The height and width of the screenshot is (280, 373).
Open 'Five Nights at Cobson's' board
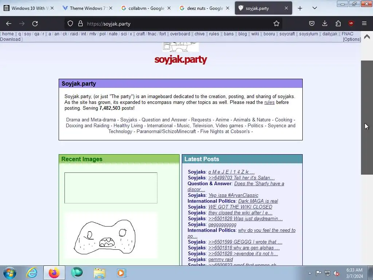(x=225, y=131)
